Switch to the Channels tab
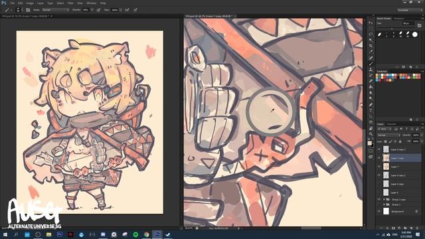 [x=391, y=124]
